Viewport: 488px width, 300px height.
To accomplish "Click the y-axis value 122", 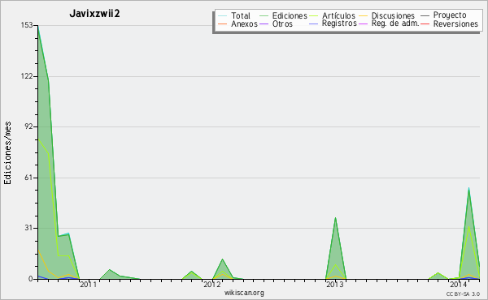I will tap(27, 76).
